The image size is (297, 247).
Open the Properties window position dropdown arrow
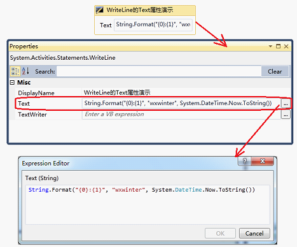(270, 46)
